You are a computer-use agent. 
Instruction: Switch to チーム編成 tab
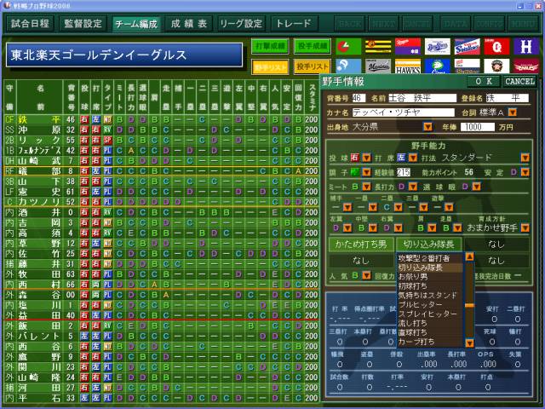(x=136, y=24)
